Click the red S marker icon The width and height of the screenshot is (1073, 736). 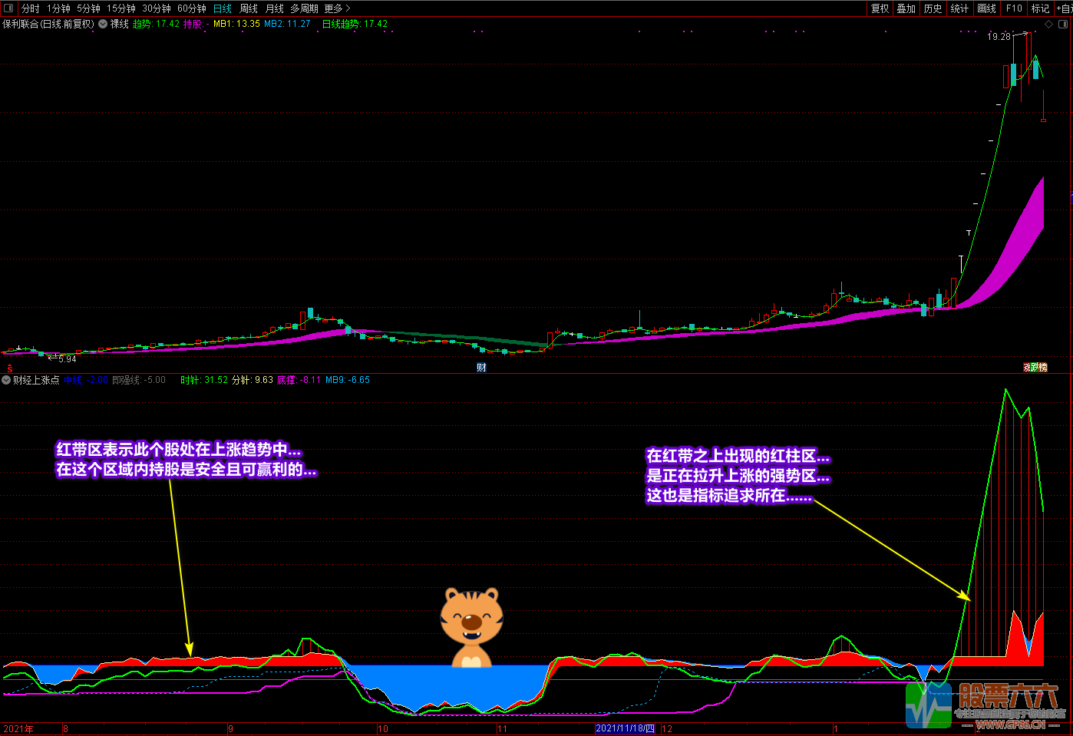point(10,368)
